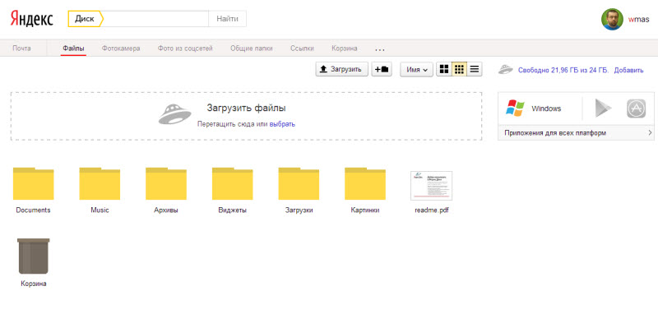658x314 pixels.
Task: Click the Music folder name
Action: [100, 210]
